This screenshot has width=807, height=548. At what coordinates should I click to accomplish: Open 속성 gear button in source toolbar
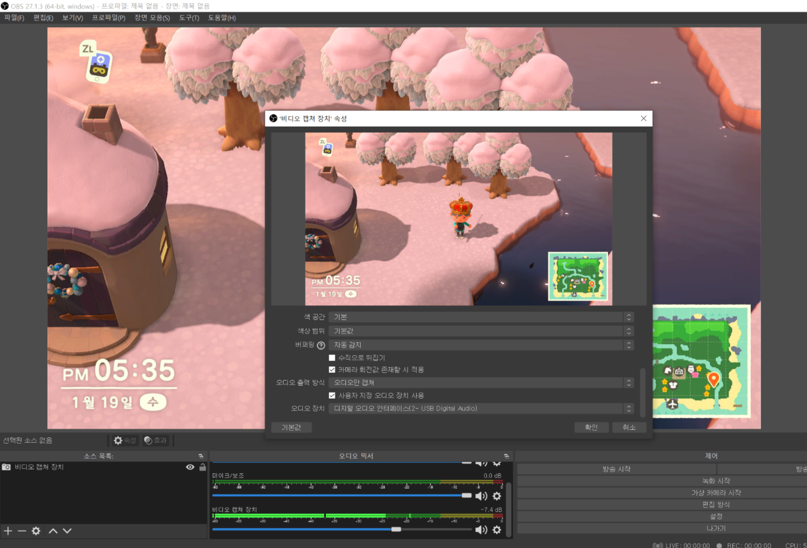click(125, 441)
